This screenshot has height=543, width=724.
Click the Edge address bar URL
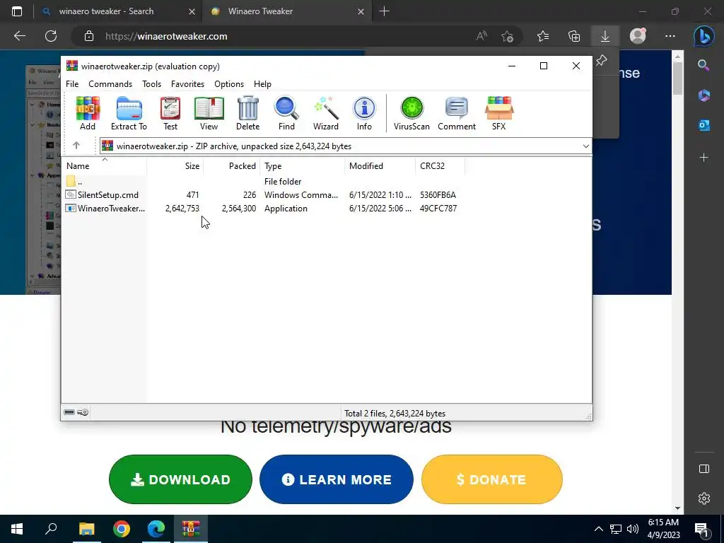point(166,37)
